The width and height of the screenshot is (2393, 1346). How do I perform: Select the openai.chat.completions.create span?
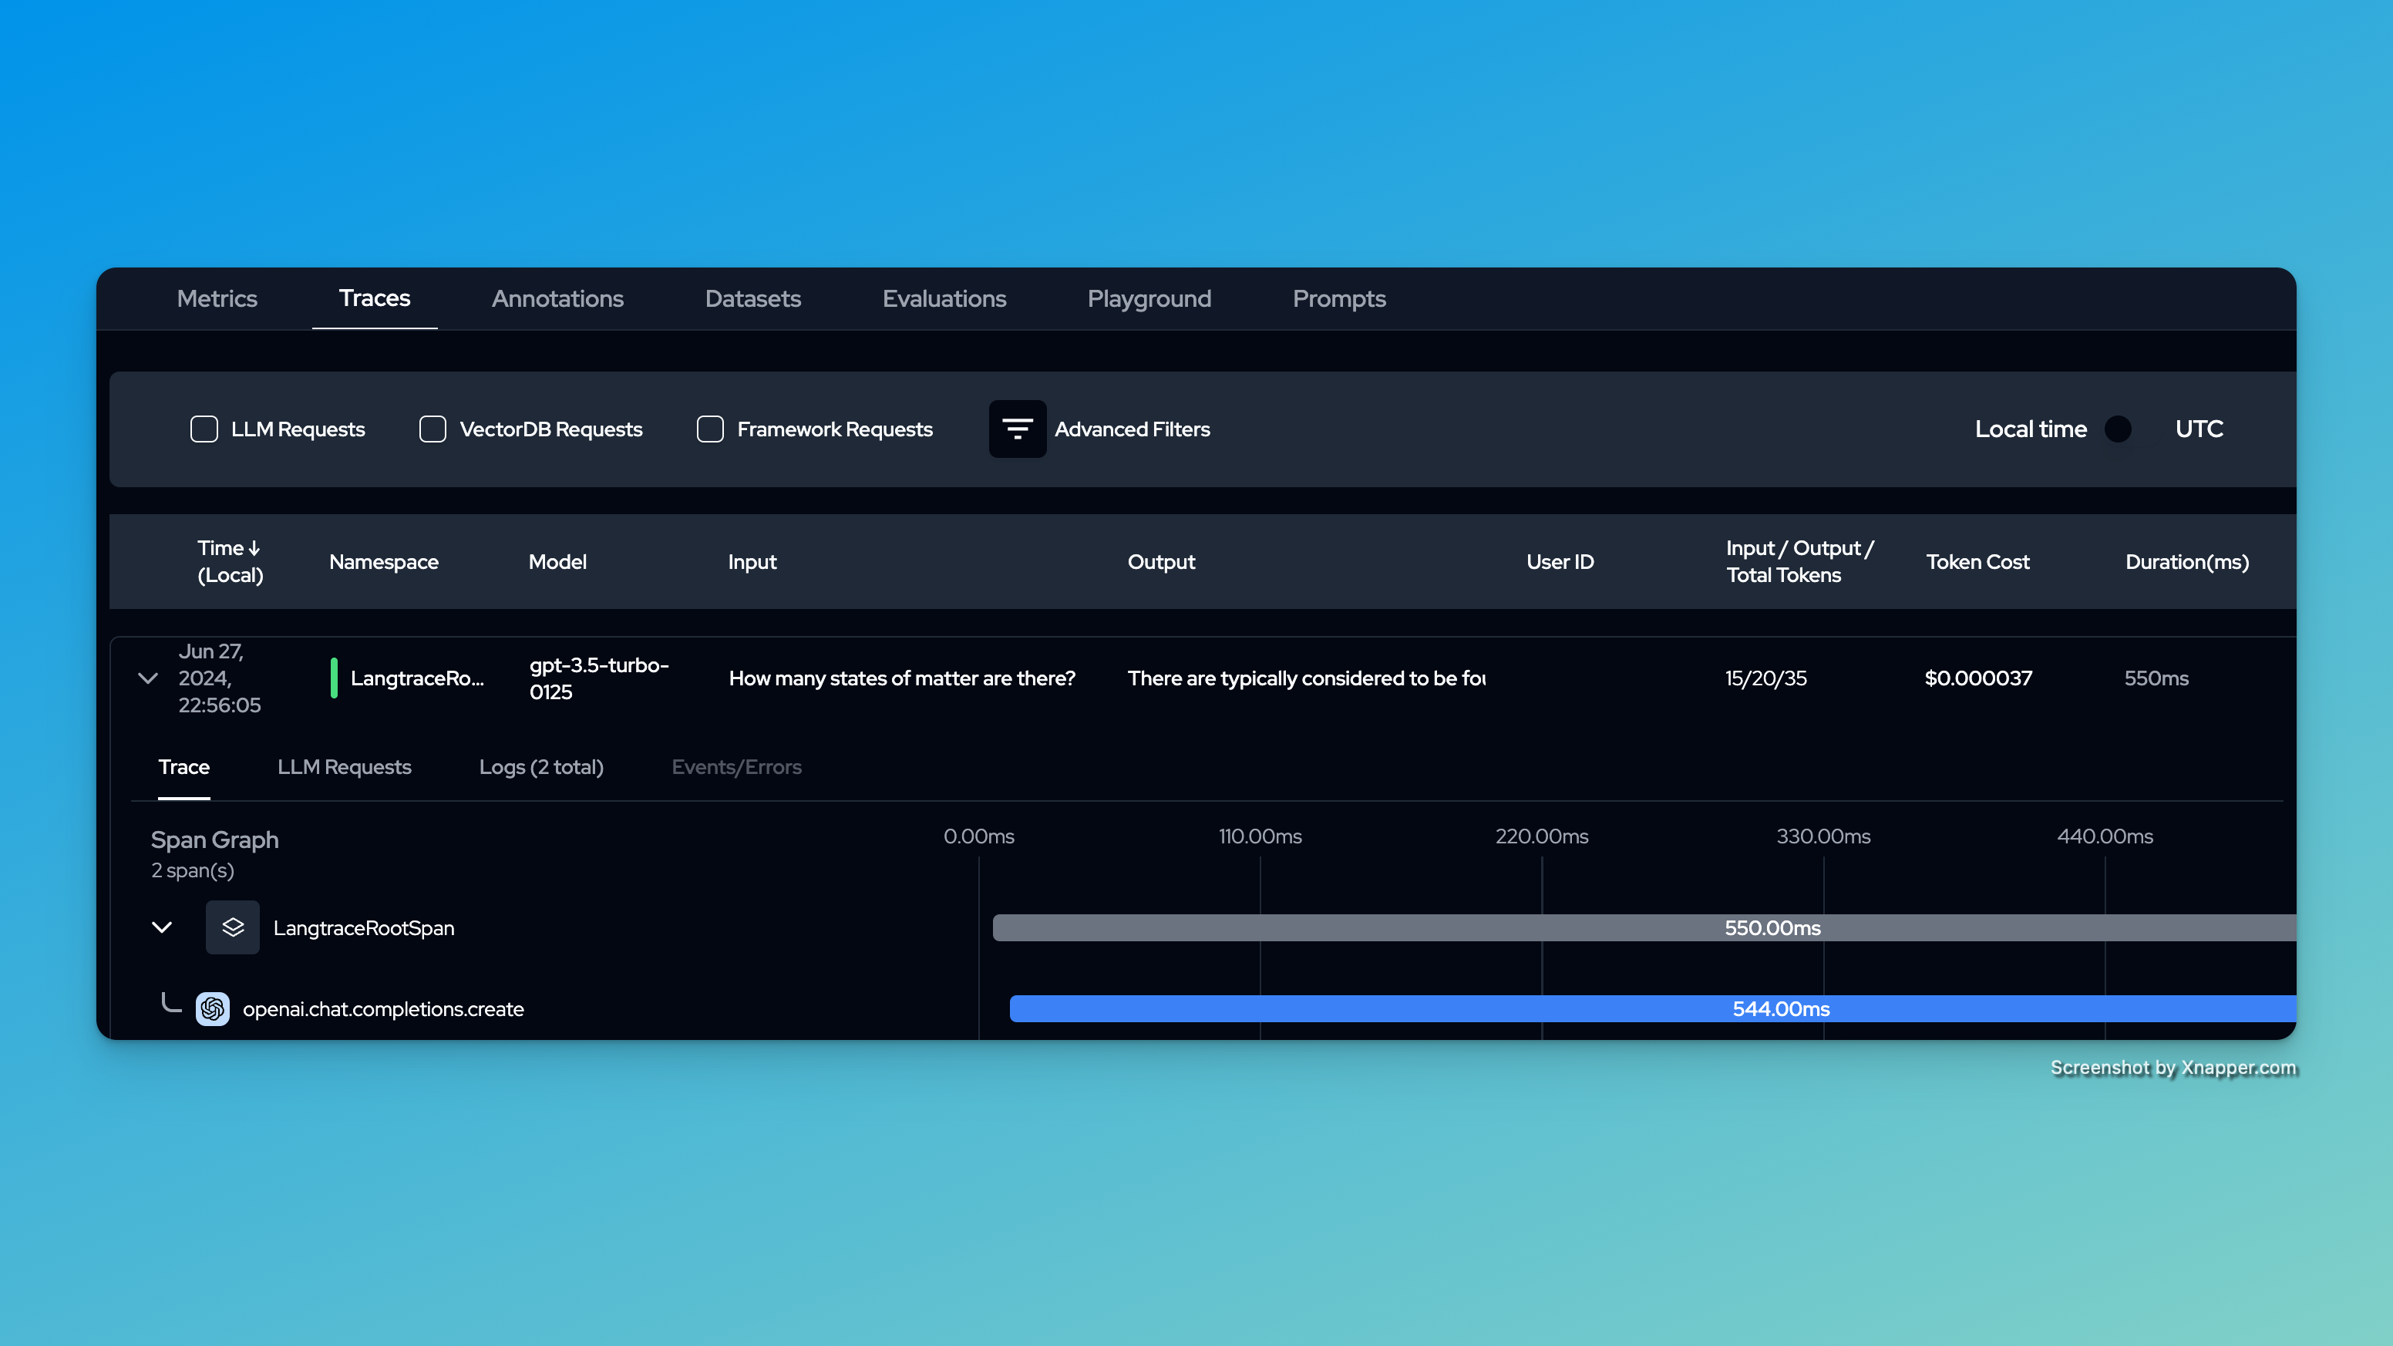(382, 1009)
